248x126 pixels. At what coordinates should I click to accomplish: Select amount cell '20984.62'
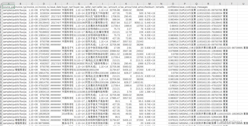tap(114, 51)
